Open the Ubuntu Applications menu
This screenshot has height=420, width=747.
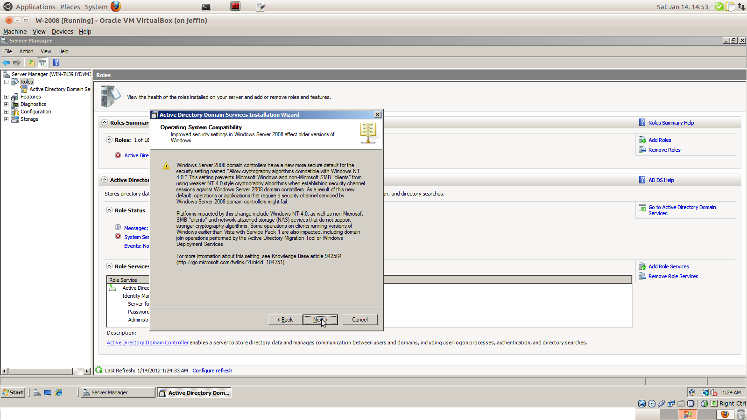tap(35, 7)
